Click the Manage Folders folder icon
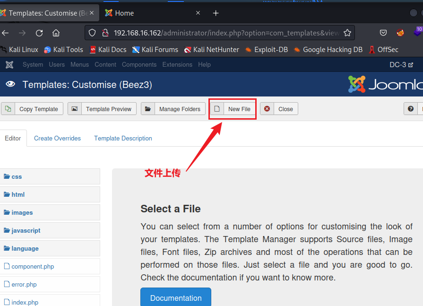The width and height of the screenshot is (423, 306). point(148,109)
